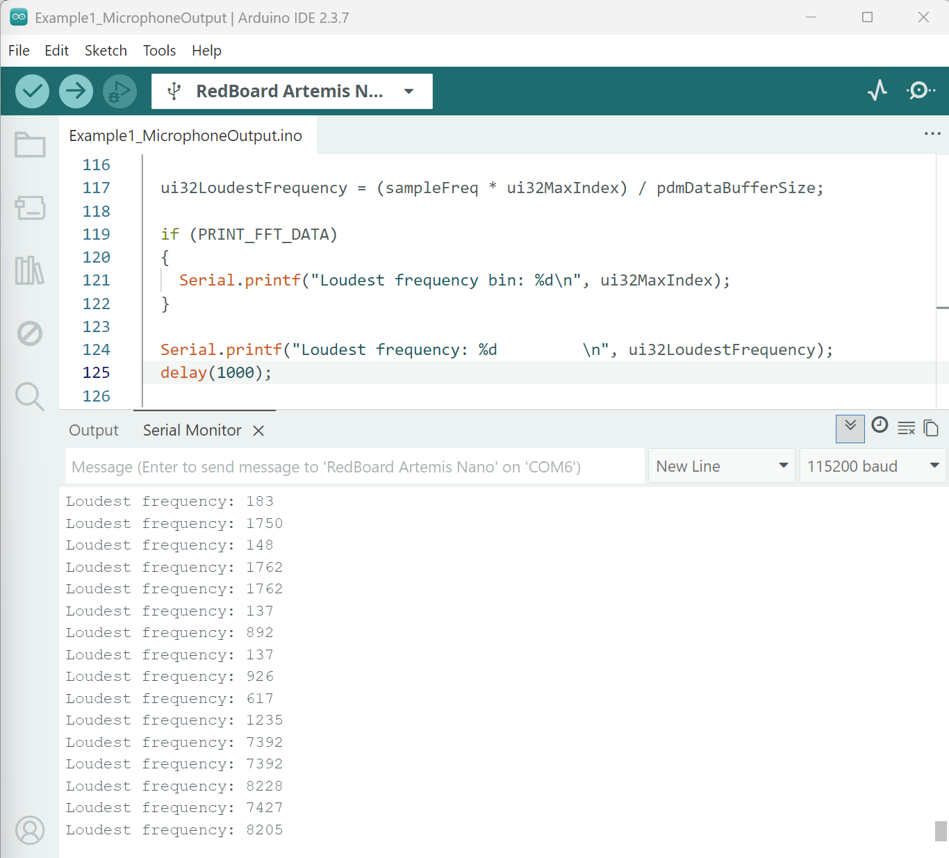Upload the sketch with arrow button
The image size is (949, 858).
click(76, 91)
